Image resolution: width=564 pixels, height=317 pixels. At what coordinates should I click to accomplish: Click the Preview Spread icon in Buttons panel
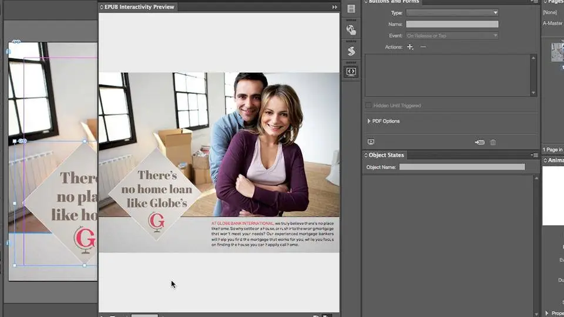click(x=371, y=142)
